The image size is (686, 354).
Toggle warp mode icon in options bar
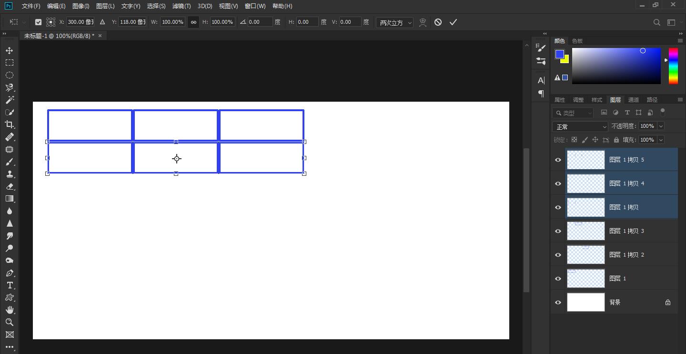coord(423,22)
